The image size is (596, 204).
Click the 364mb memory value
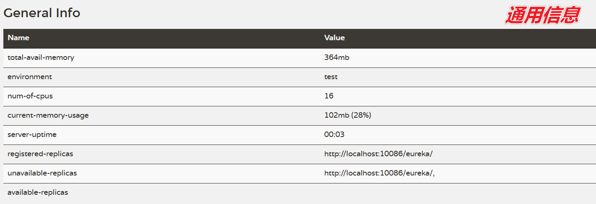click(x=337, y=57)
